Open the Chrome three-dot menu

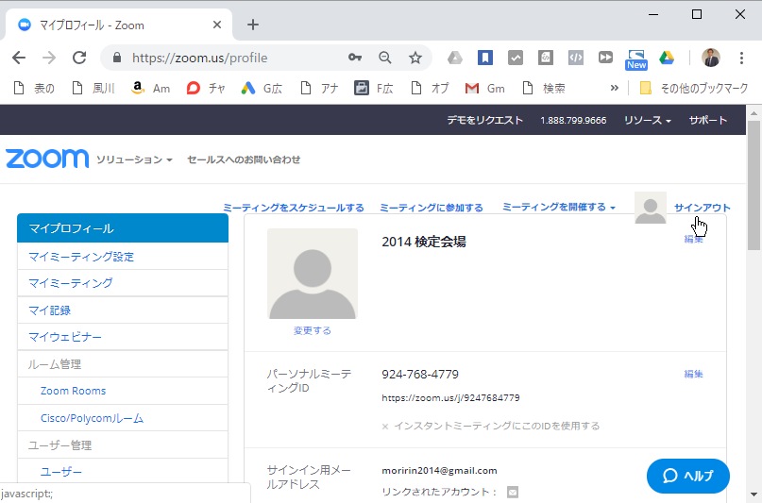point(741,58)
